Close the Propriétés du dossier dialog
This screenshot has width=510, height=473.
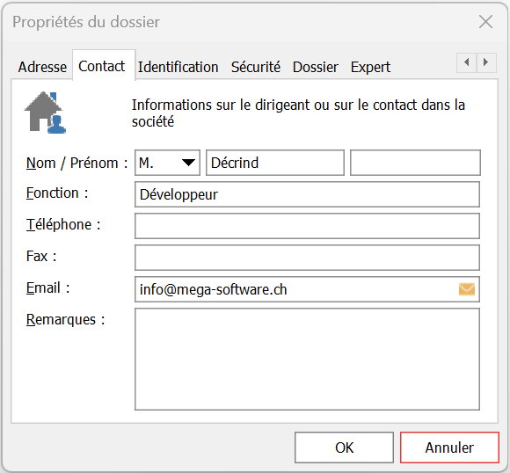click(x=485, y=22)
